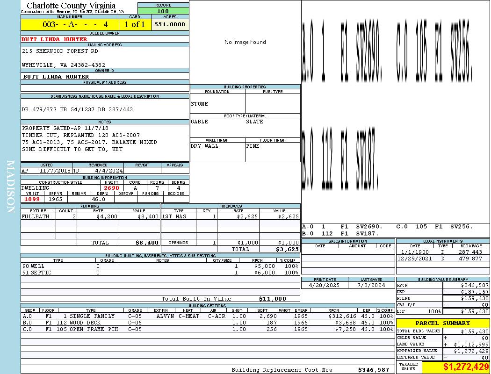This screenshot has width=491, height=374.
Task: Click floor finish PINE
Action: (x=253, y=146)
